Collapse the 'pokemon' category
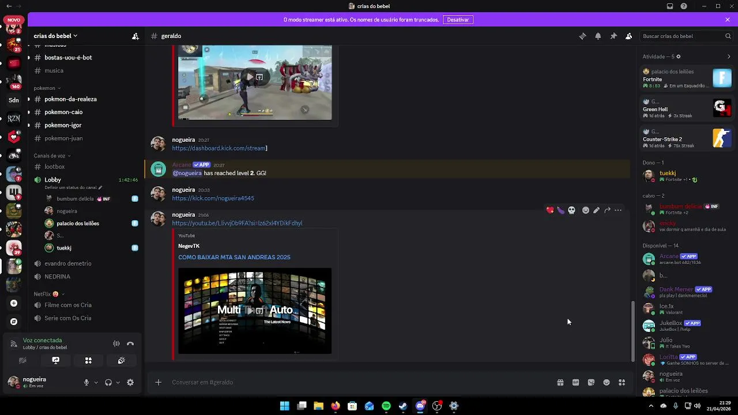 (x=47, y=88)
